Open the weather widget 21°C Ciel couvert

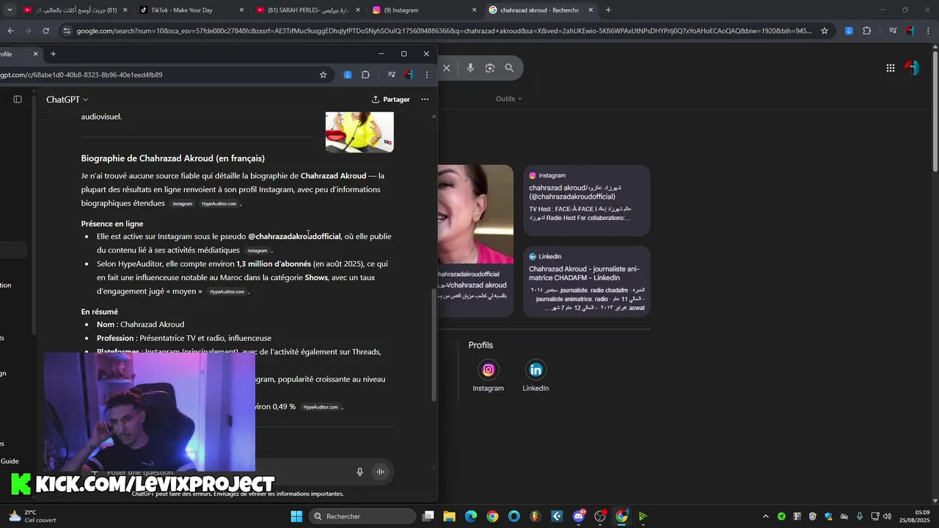pyautogui.click(x=33, y=516)
